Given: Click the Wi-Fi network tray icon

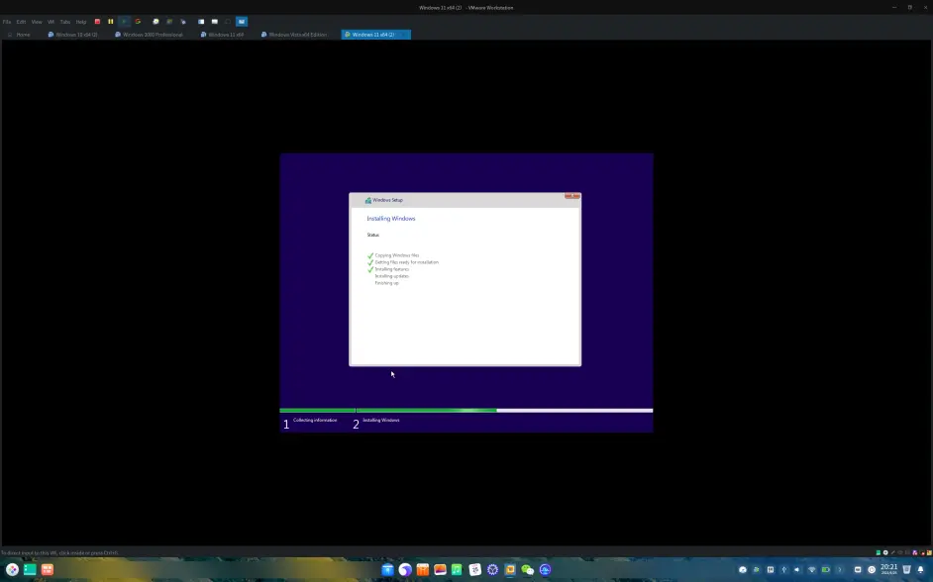Looking at the screenshot, I should click(811, 569).
